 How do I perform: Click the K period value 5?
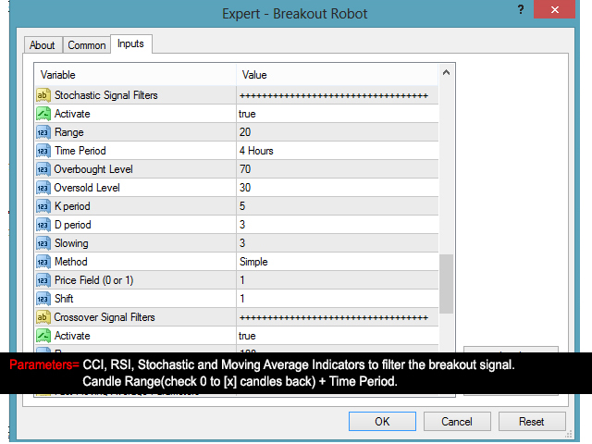pyautogui.click(x=242, y=206)
